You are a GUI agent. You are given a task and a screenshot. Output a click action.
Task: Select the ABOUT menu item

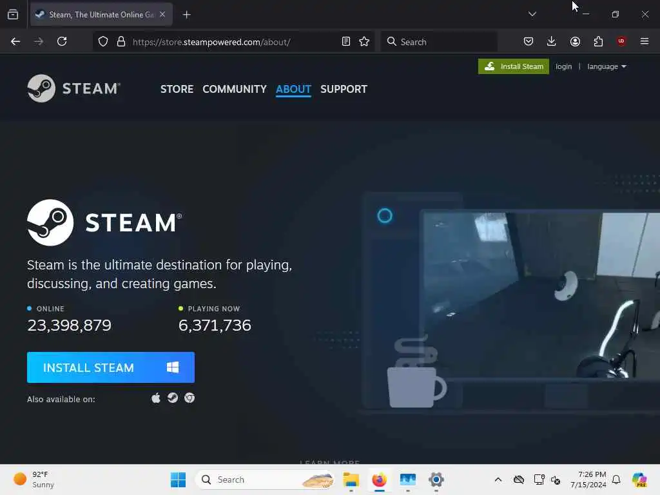tap(293, 89)
